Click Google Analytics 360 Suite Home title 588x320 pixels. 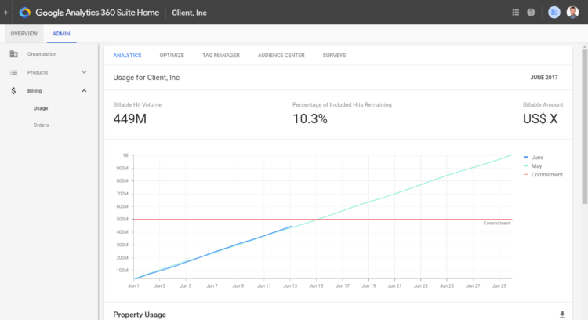[x=97, y=13]
